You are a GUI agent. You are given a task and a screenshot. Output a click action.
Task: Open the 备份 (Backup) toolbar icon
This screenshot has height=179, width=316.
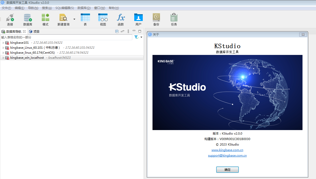(x=156, y=18)
